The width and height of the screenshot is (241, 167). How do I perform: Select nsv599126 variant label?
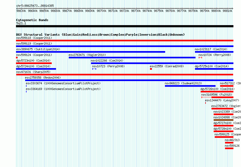coord(232,146)
